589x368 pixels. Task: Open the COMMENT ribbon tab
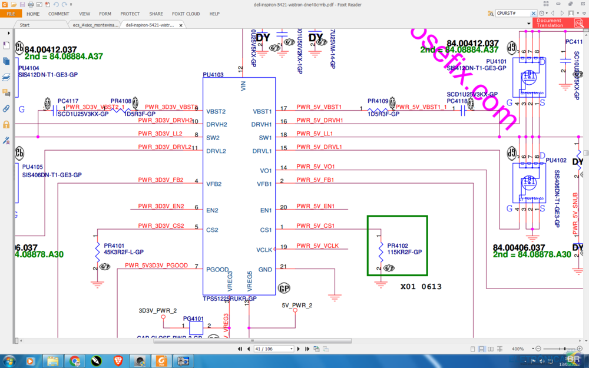tap(58, 14)
